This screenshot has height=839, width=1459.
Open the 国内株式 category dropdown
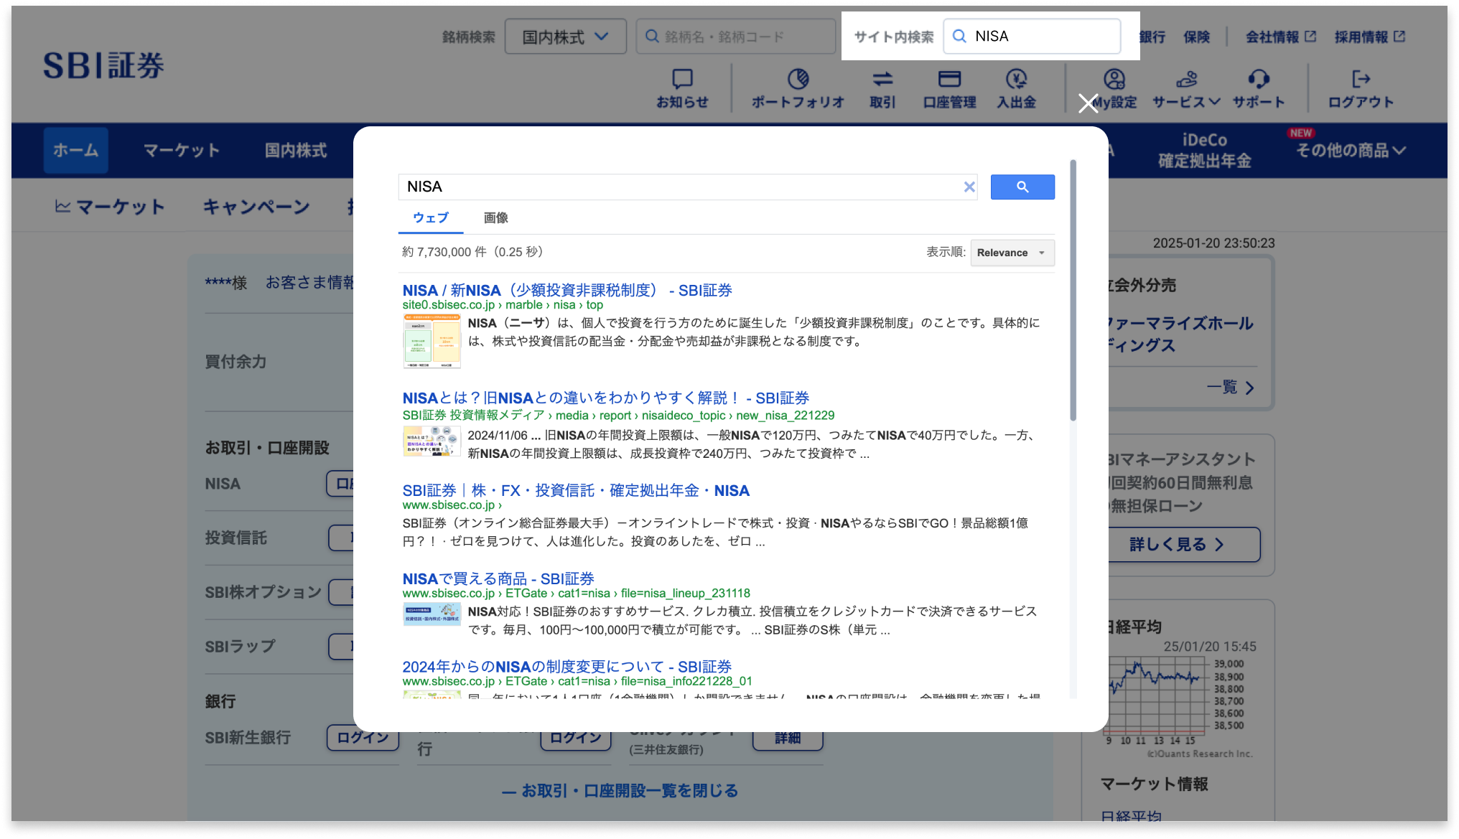pyautogui.click(x=565, y=37)
